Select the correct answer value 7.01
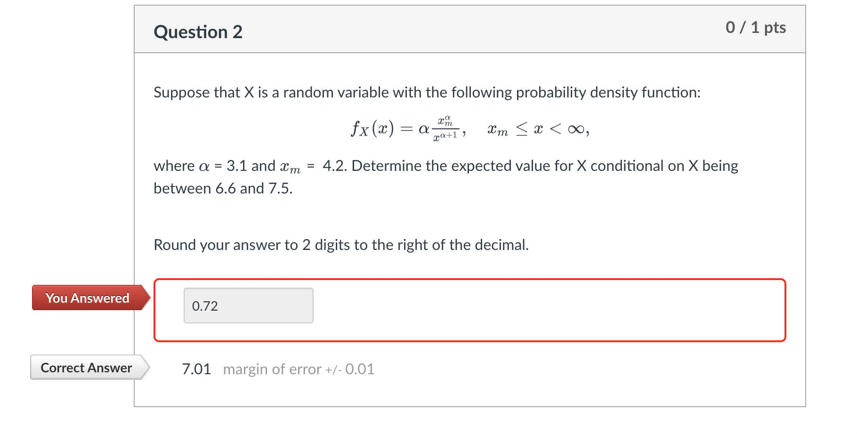This screenshot has height=434, width=857. 196,369
